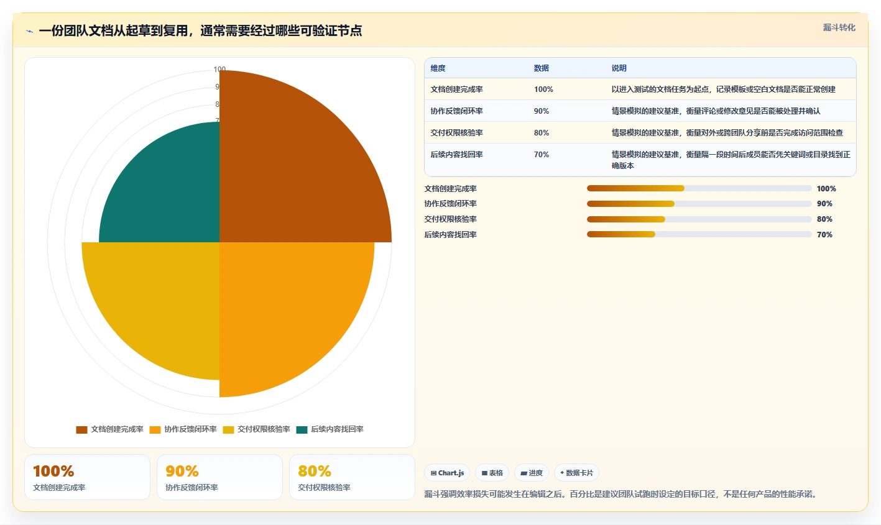Click the 说明 column header
The image size is (881, 525).
619,68
